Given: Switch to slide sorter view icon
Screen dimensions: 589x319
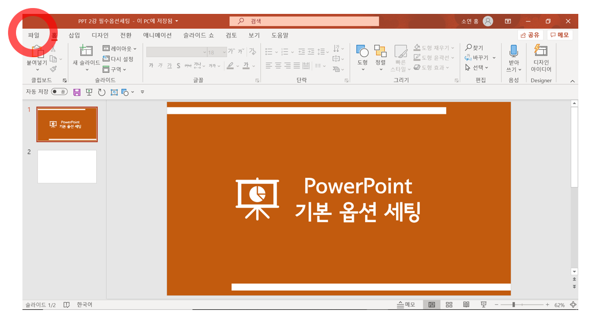Looking at the screenshot, I should click(x=449, y=305).
